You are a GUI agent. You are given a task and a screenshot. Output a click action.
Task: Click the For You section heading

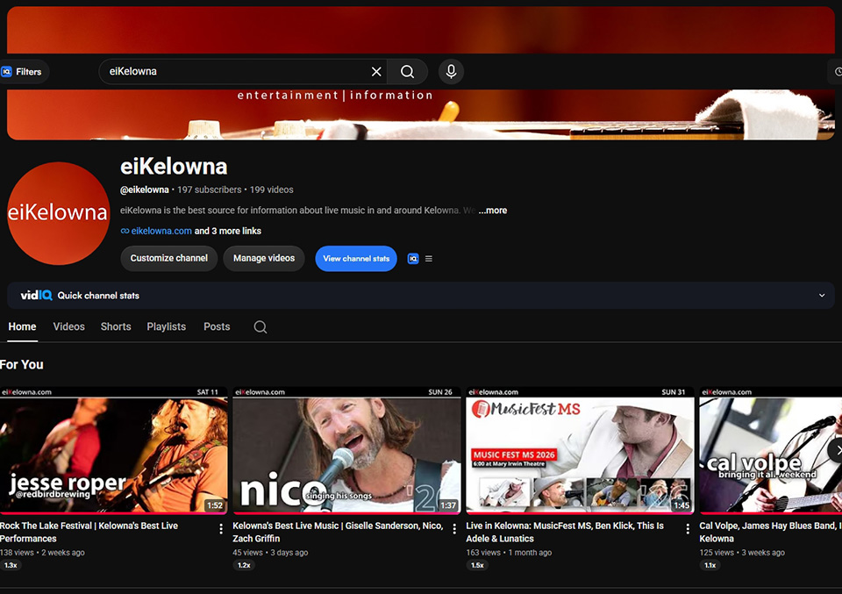[x=21, y=365]
